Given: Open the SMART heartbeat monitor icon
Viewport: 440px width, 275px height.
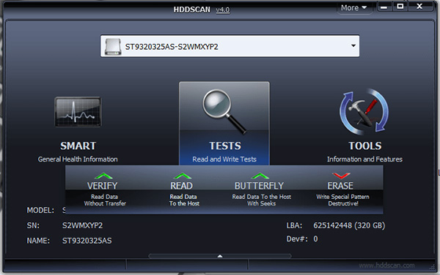Looking at the screenshot, I should [78, 112].
